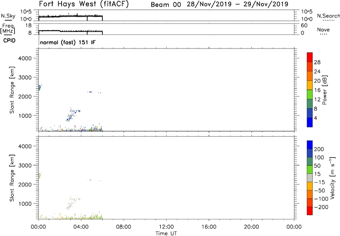Screen dimensions: 340x236
Task: Click the CPID label
Action: (x=9, y=40)
